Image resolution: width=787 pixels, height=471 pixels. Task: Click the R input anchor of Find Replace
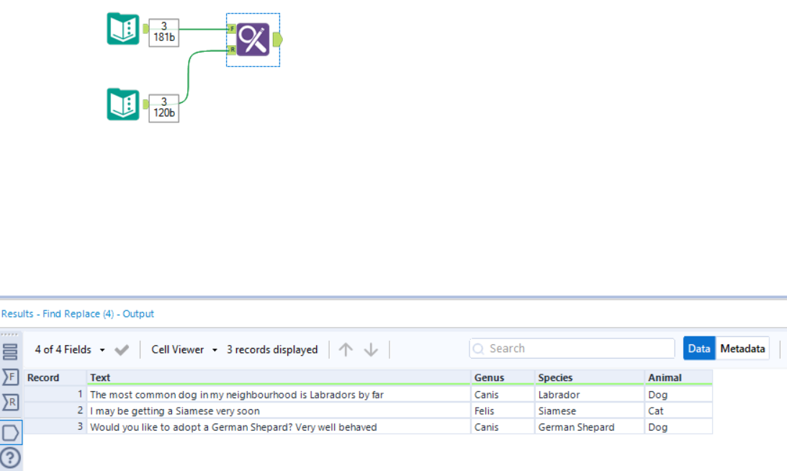coord(231,50)
